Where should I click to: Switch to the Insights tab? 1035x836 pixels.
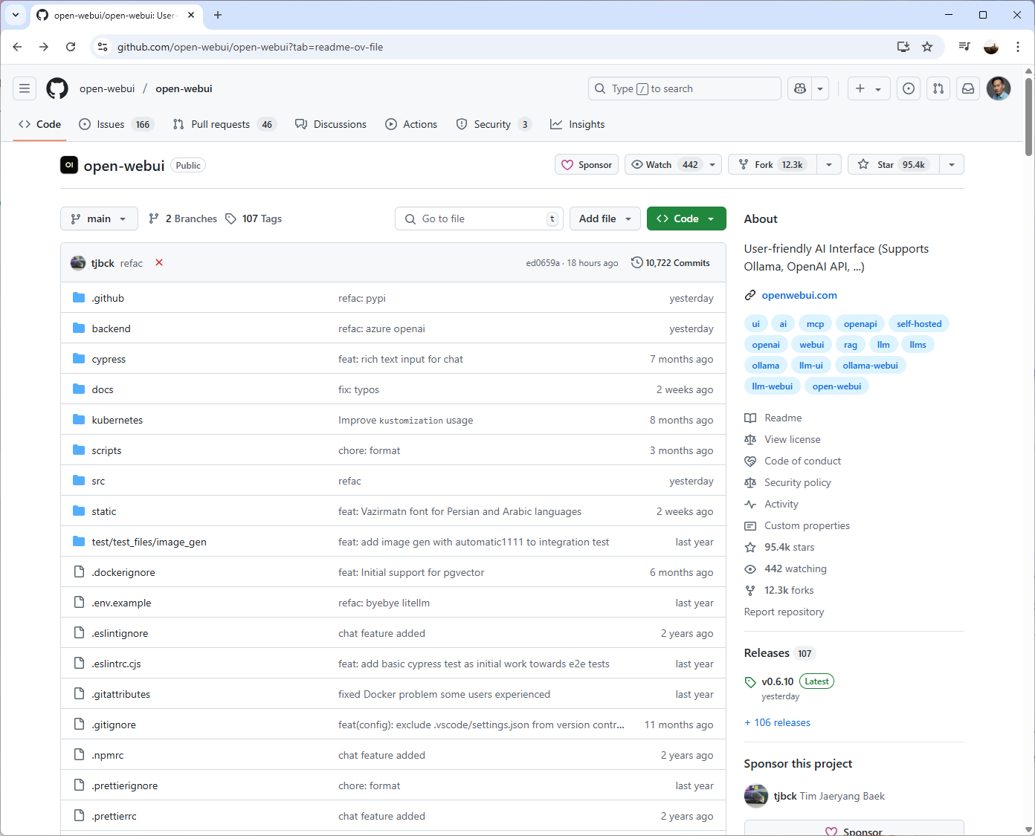tap(578, 124)
